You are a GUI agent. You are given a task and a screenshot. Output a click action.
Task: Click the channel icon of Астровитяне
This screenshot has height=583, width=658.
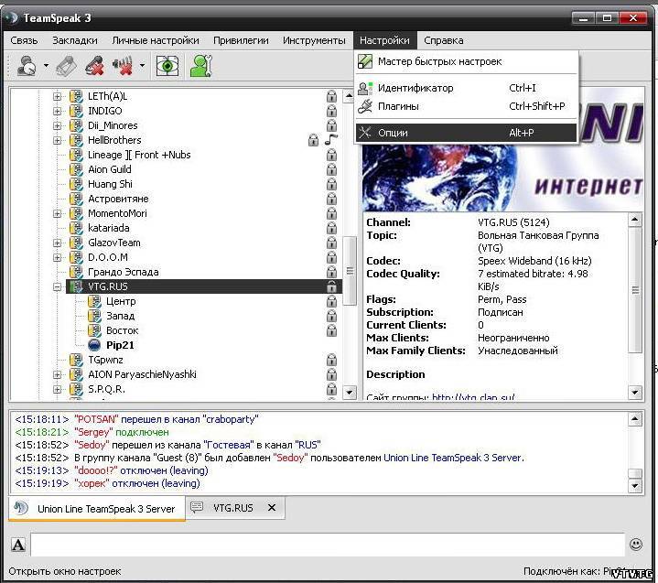76,199
